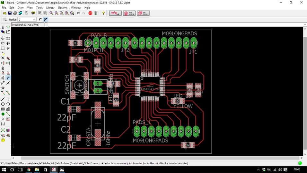This screenshot has height=173, width=307.
Task: Click the Open file icon in toolbar
Action: coord(4,13)
